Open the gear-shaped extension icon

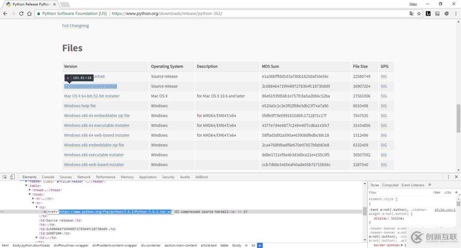(x=447, y=13)
